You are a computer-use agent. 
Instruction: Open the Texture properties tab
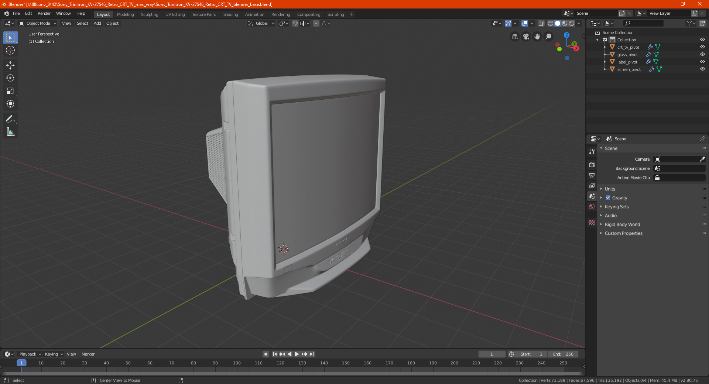coord(592,223)
